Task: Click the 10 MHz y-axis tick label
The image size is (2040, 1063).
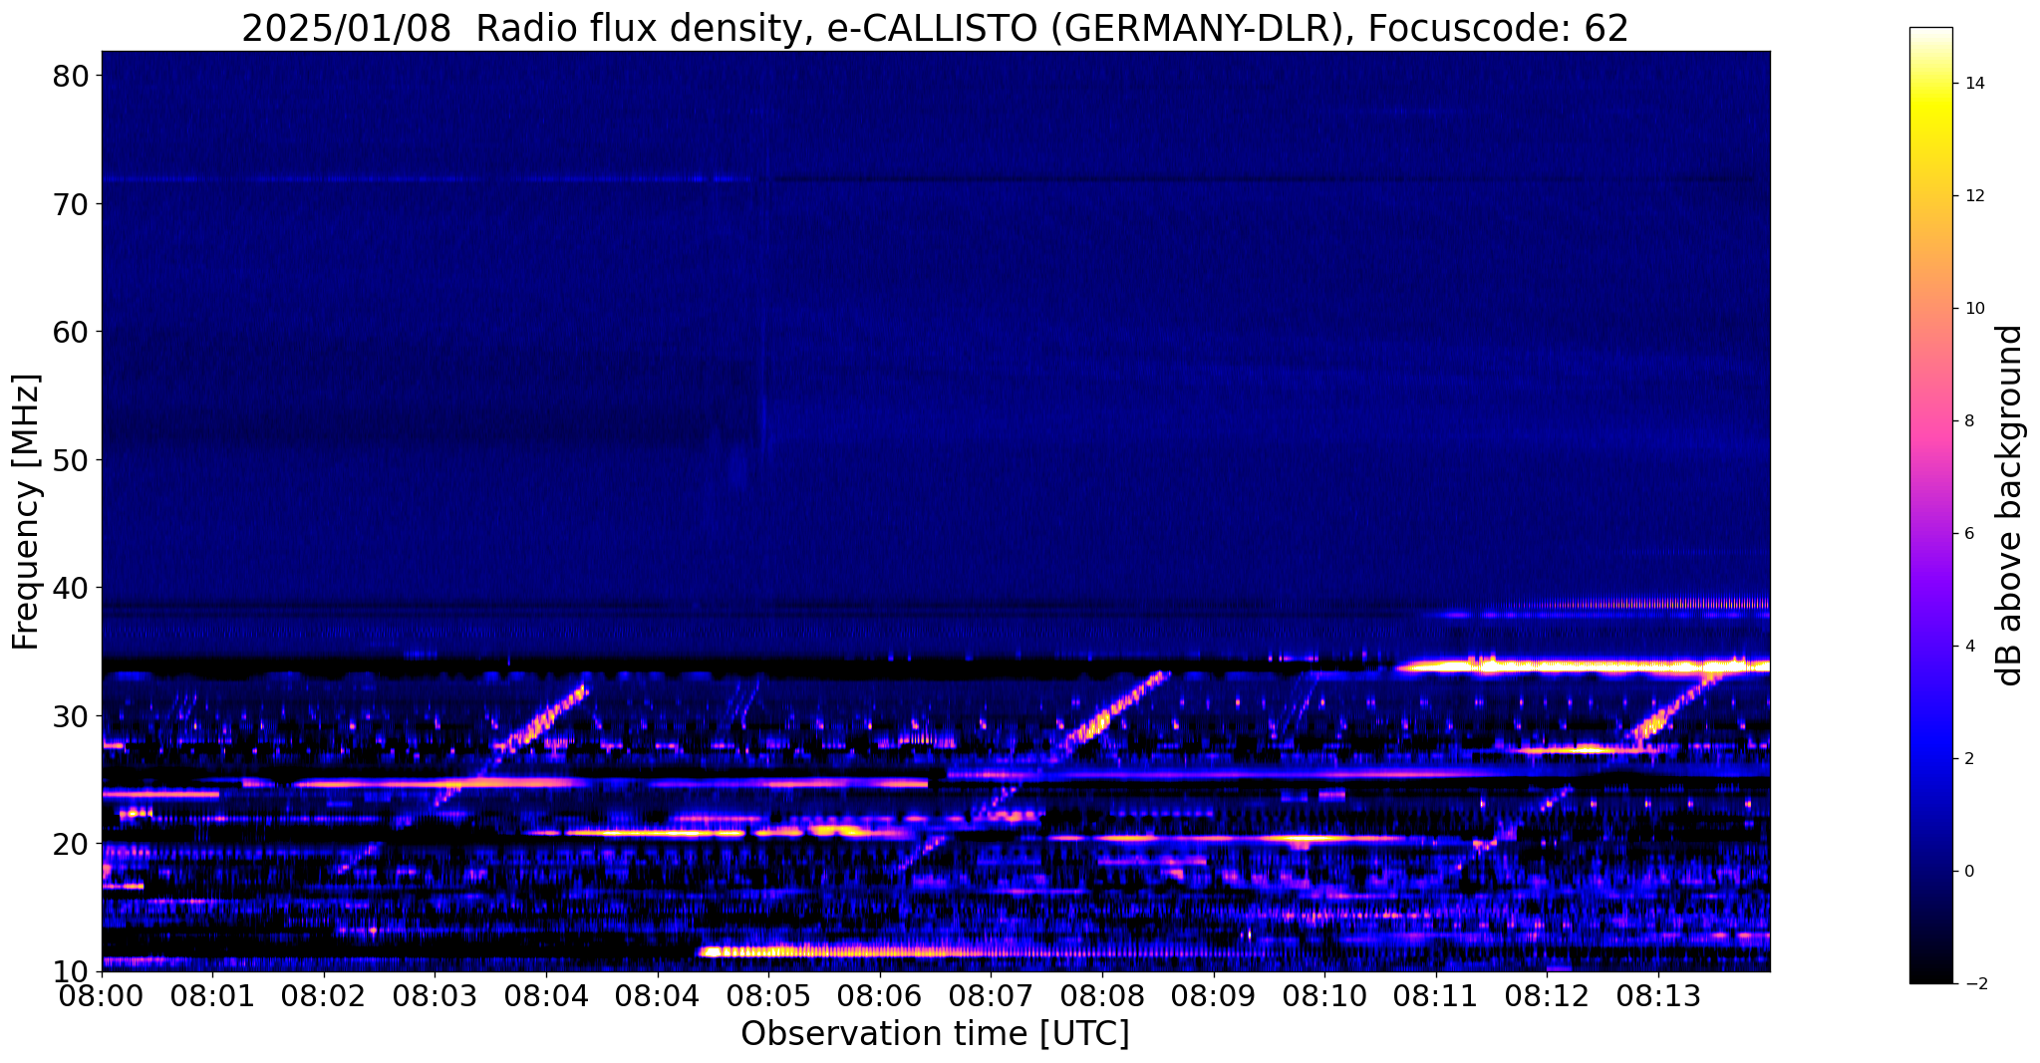Action: click(71, 971)
